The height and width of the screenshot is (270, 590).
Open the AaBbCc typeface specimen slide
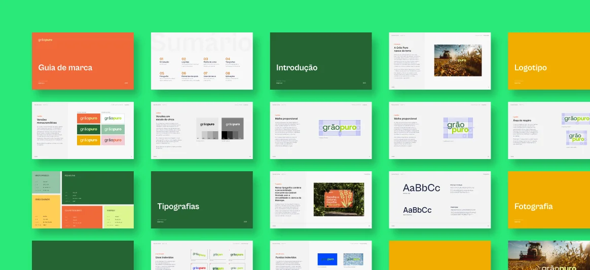pyautogui.click(x=439, y=200)
